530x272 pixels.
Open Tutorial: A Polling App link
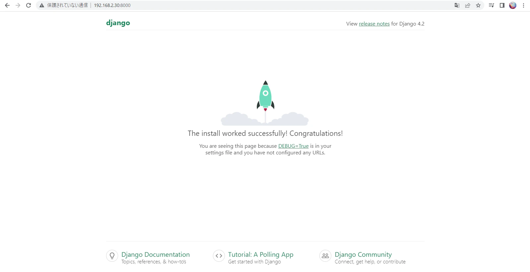click(x=261, y=254)
